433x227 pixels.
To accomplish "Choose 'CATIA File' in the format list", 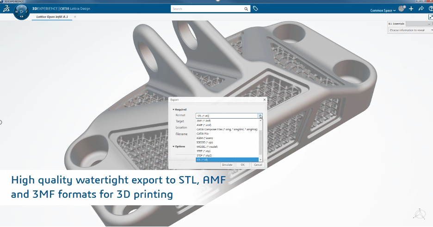I will click(x=203, y=133).
